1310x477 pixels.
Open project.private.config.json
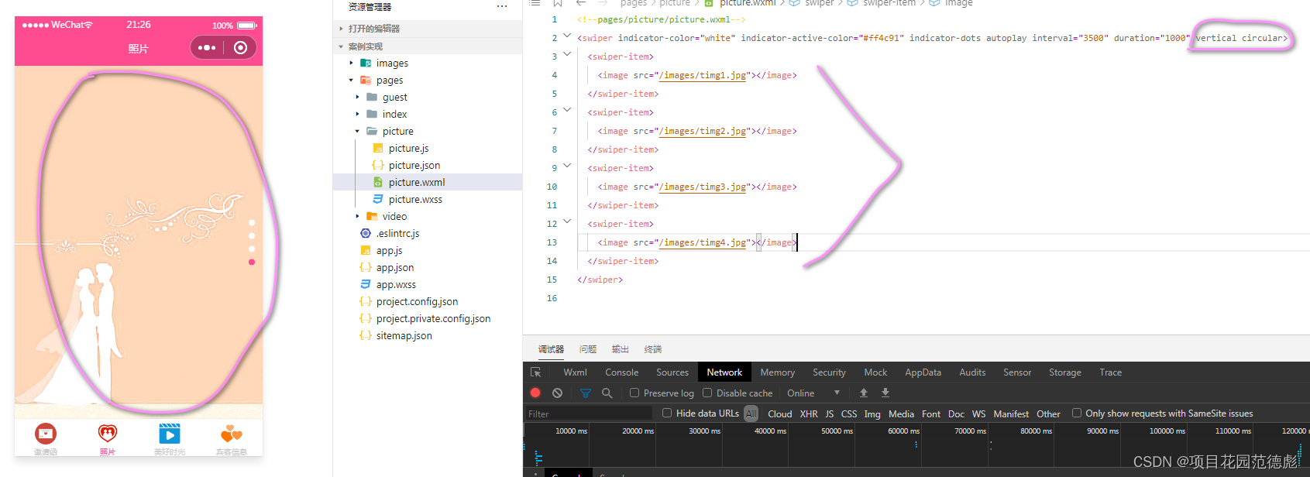coord(433,318)
